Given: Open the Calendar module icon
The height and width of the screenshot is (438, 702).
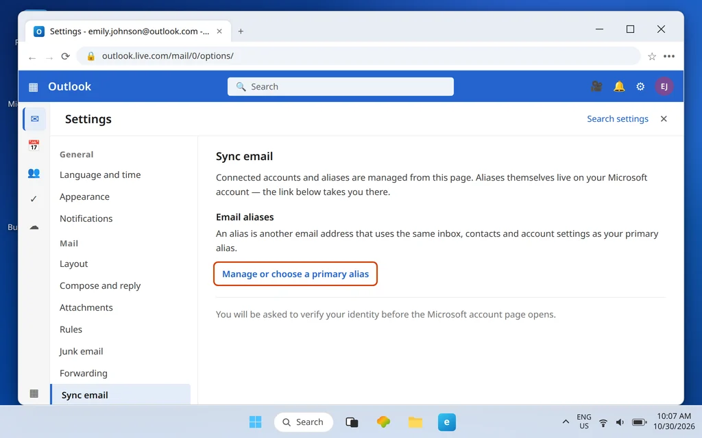Looking at the screenshot, I should pyautogui.click(x=34, y=145).
